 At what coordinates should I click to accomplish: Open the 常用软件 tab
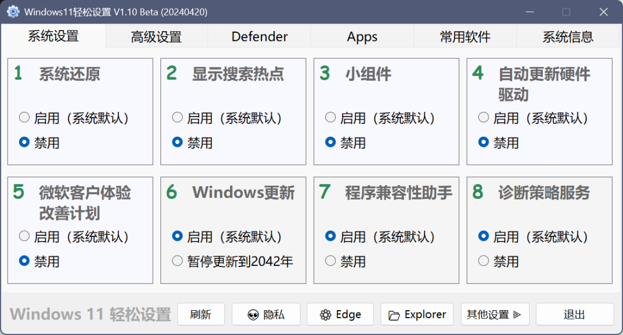tap(465, 37)
